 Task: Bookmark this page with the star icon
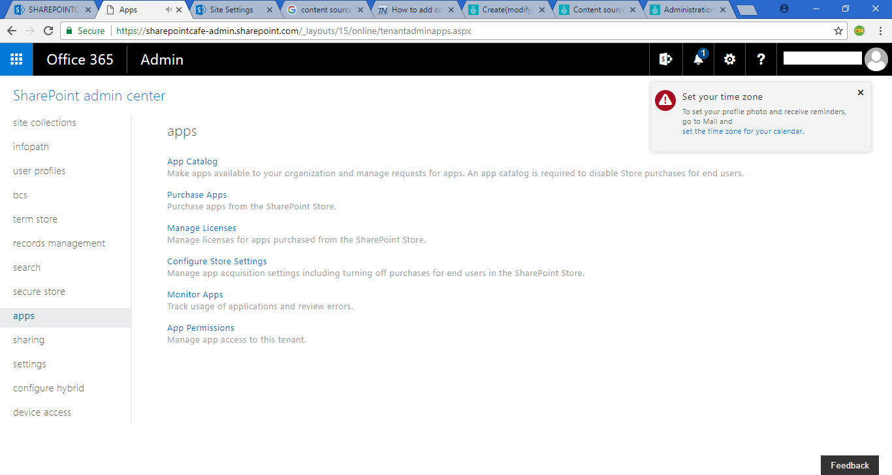pyautogui.click(x=838, y=31)
